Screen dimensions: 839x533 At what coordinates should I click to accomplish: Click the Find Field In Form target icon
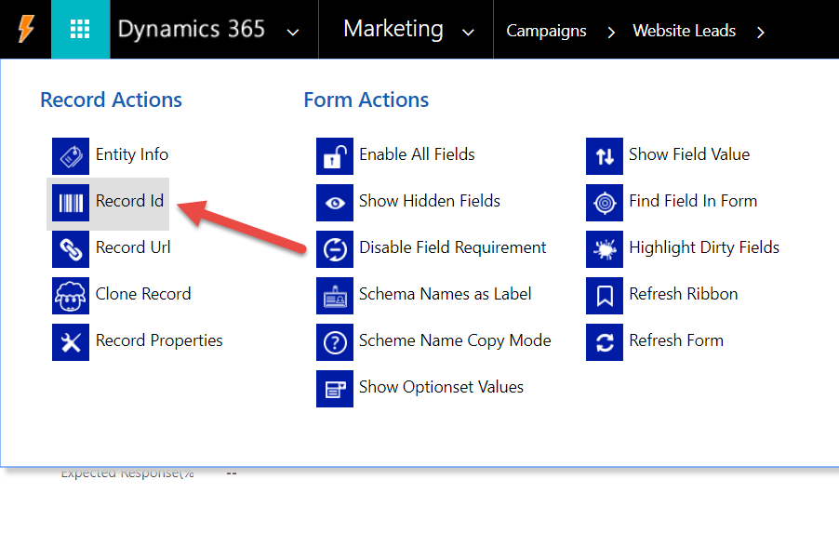[x=605, y=202]
